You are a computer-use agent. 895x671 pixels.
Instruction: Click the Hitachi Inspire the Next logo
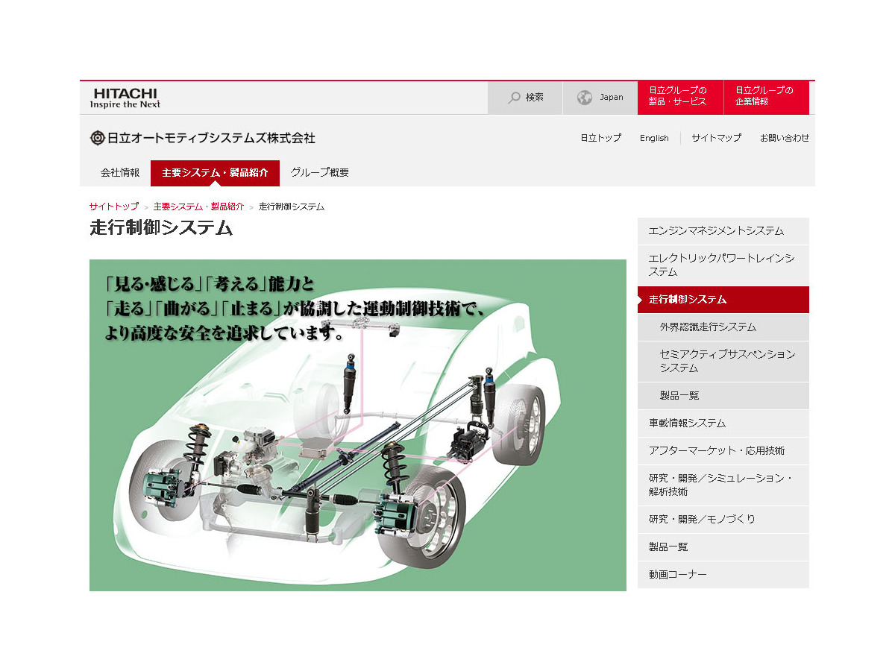pos(125,98)
